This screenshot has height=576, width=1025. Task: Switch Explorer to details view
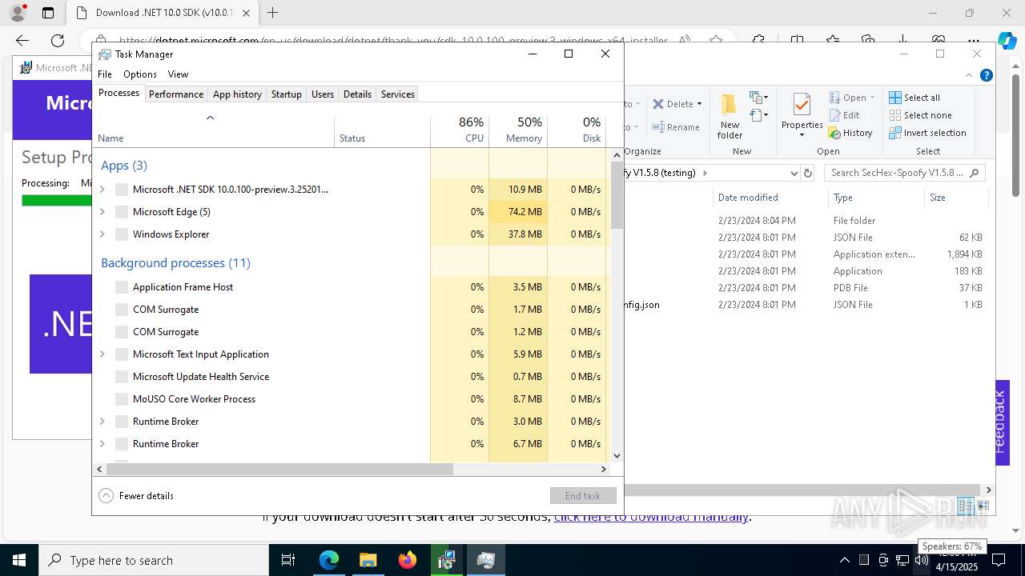click(x=967, y=506)
